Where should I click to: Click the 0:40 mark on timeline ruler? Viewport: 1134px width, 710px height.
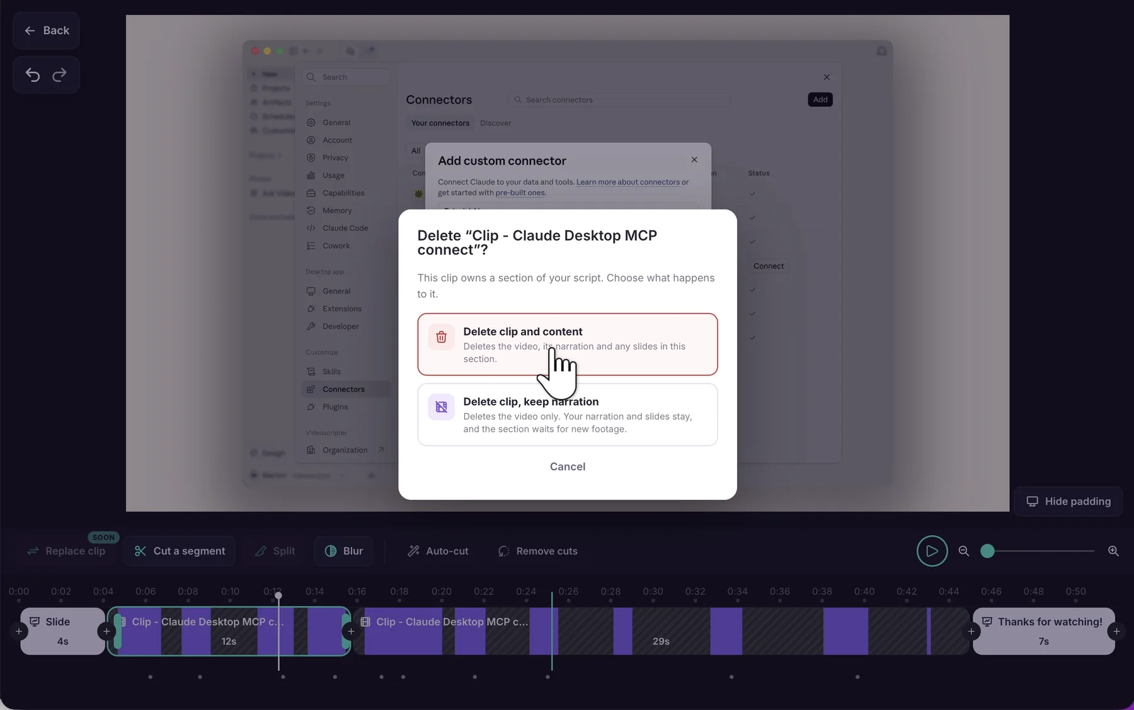click(x=864, y=591)
